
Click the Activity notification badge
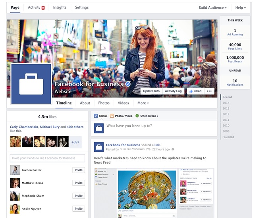(43, 8)
